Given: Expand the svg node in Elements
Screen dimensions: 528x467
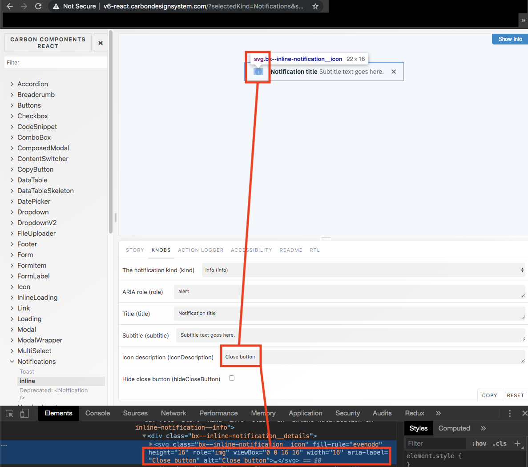Looking at the screenshot, I should [151, 444].
